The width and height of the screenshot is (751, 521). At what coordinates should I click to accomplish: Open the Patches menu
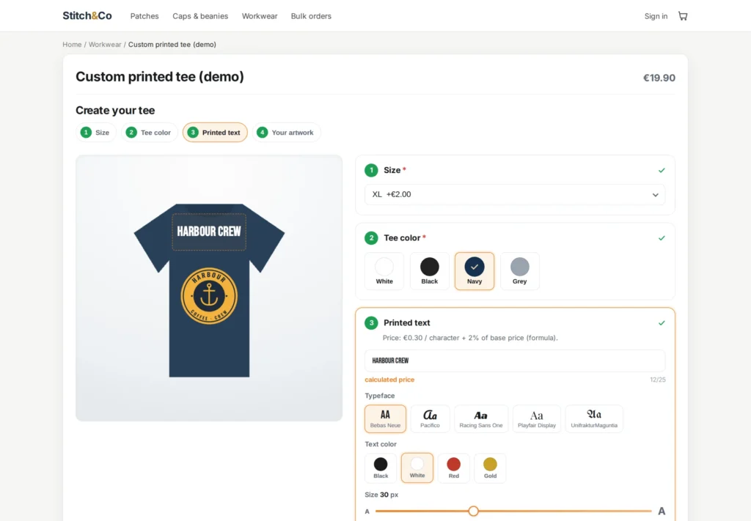pos(144,16)
